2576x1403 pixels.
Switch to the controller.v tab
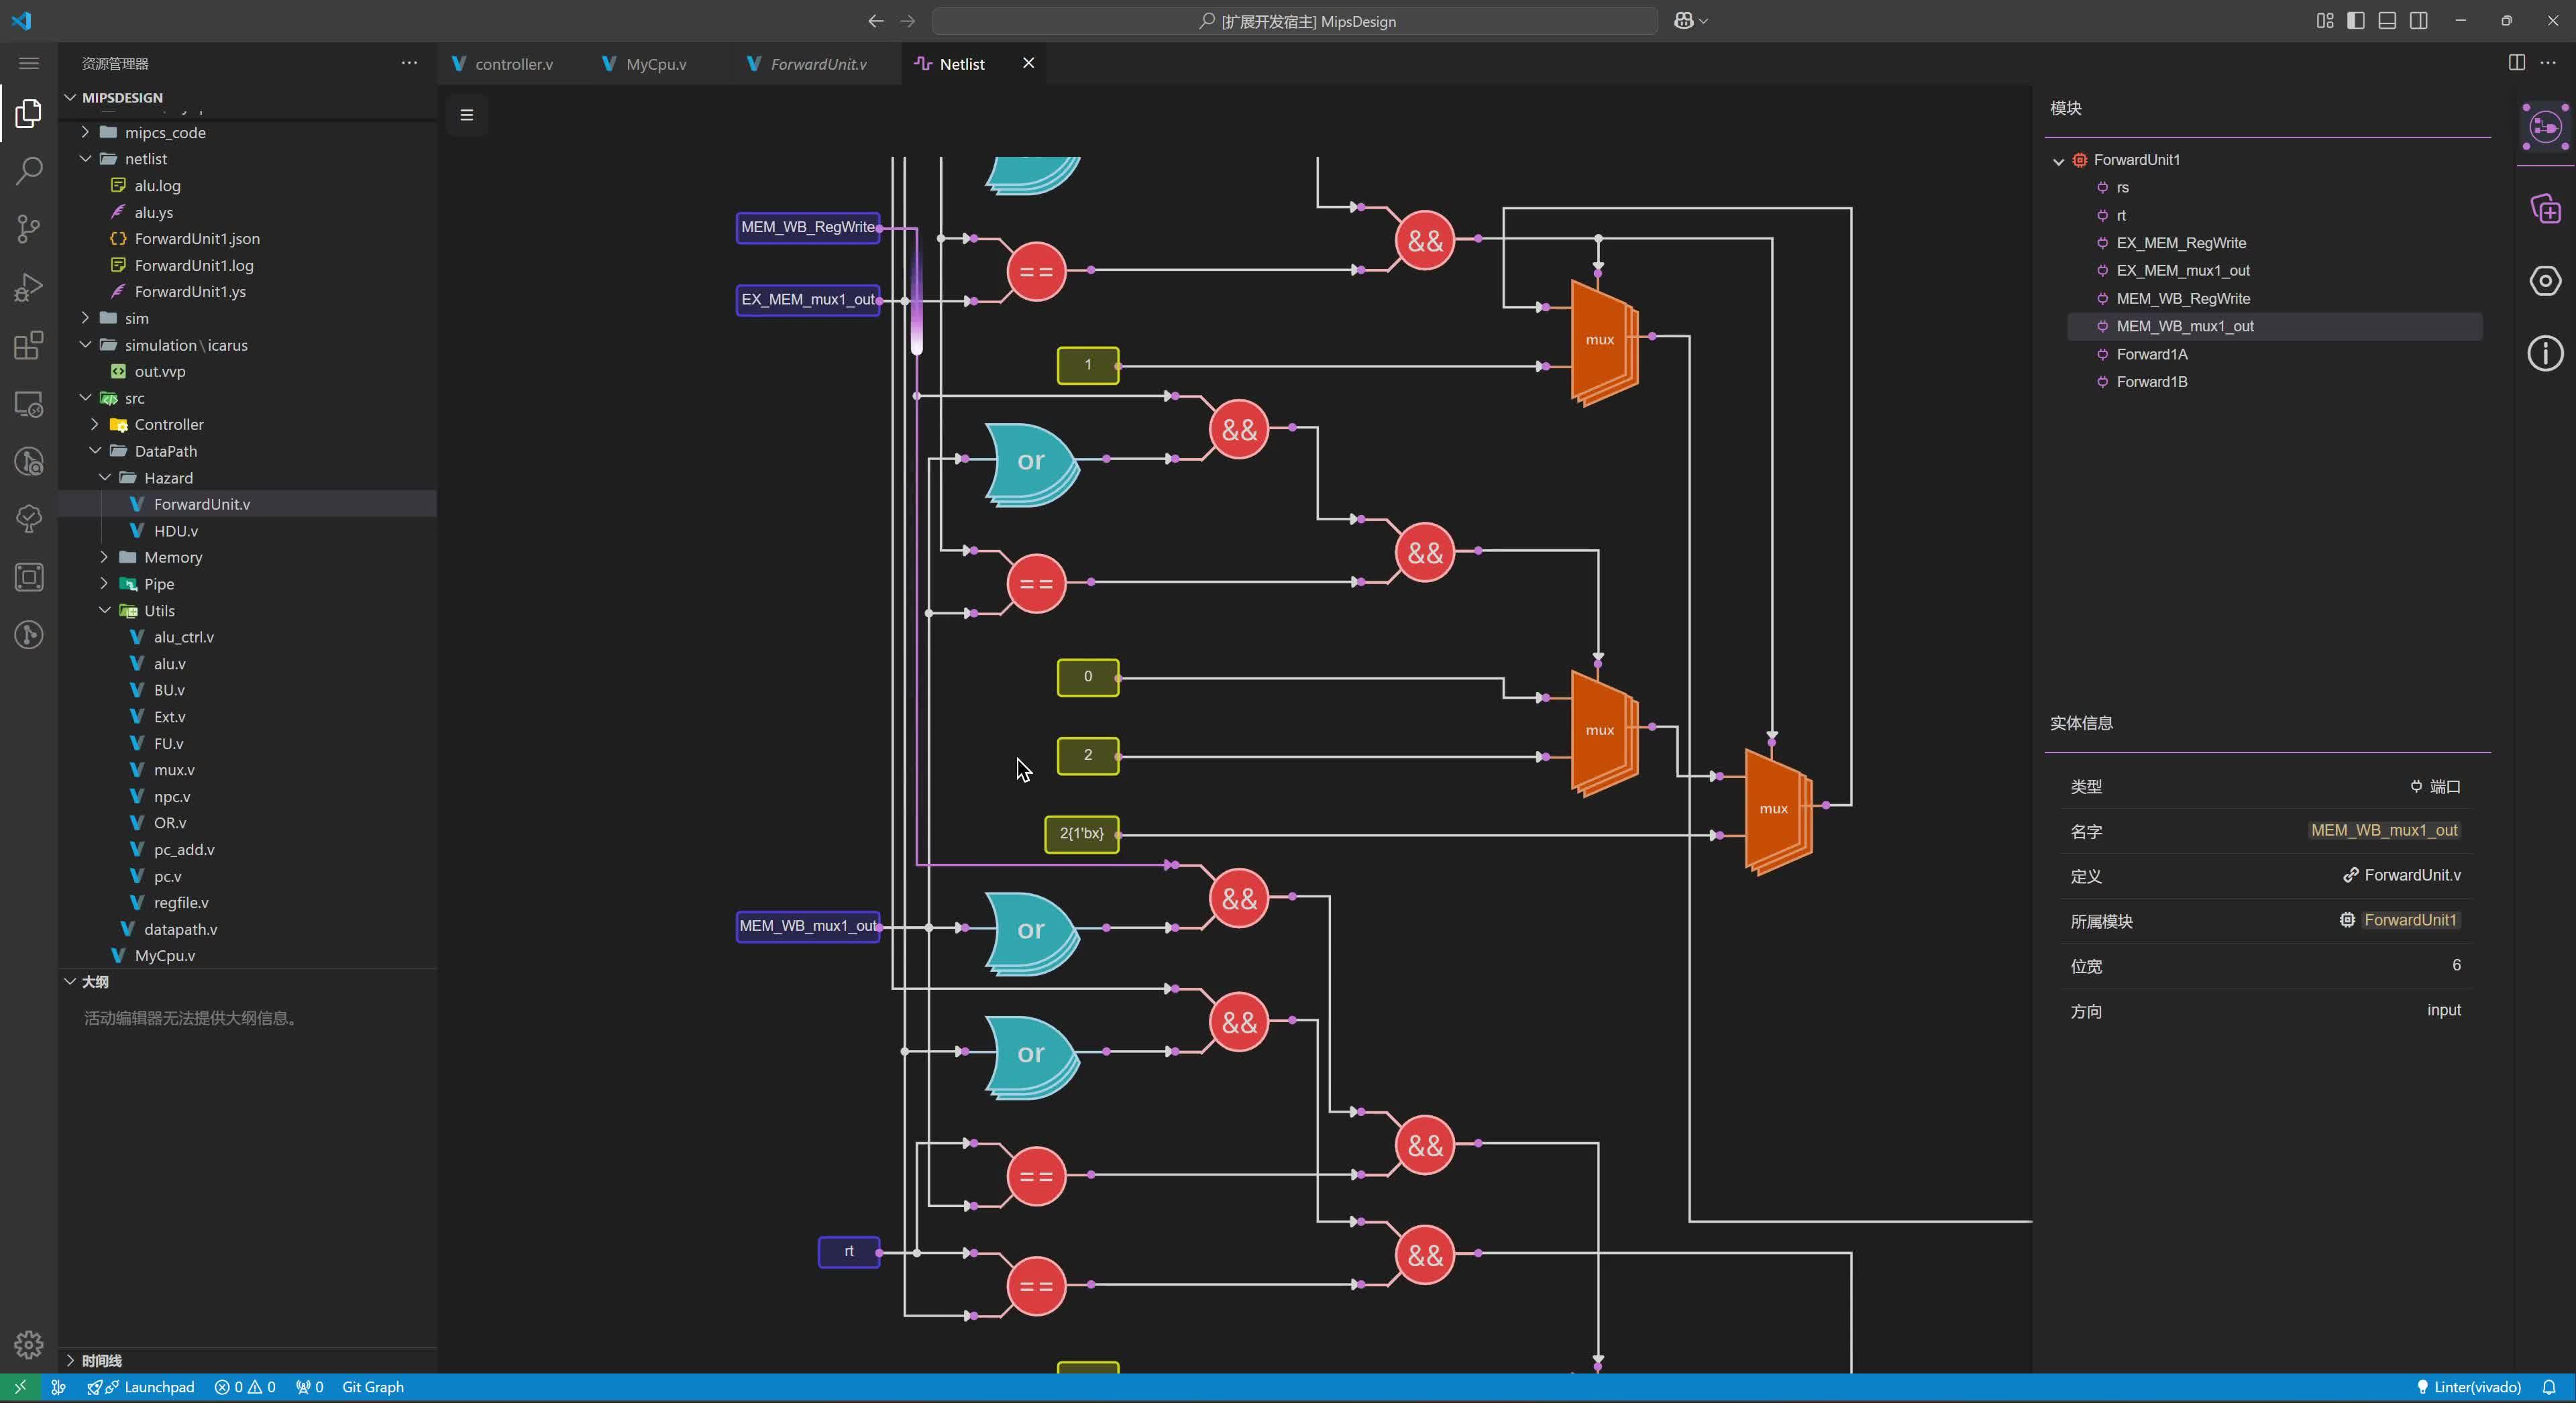click(513, 63)
